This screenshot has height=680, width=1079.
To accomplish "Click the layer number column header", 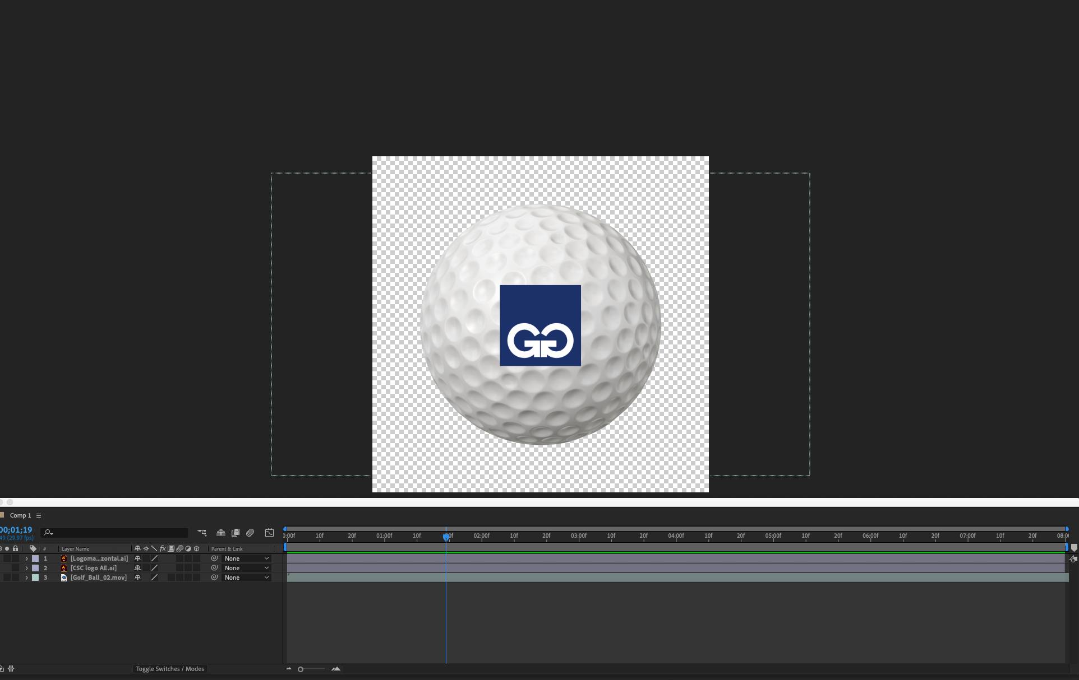I will click(45, 549).
